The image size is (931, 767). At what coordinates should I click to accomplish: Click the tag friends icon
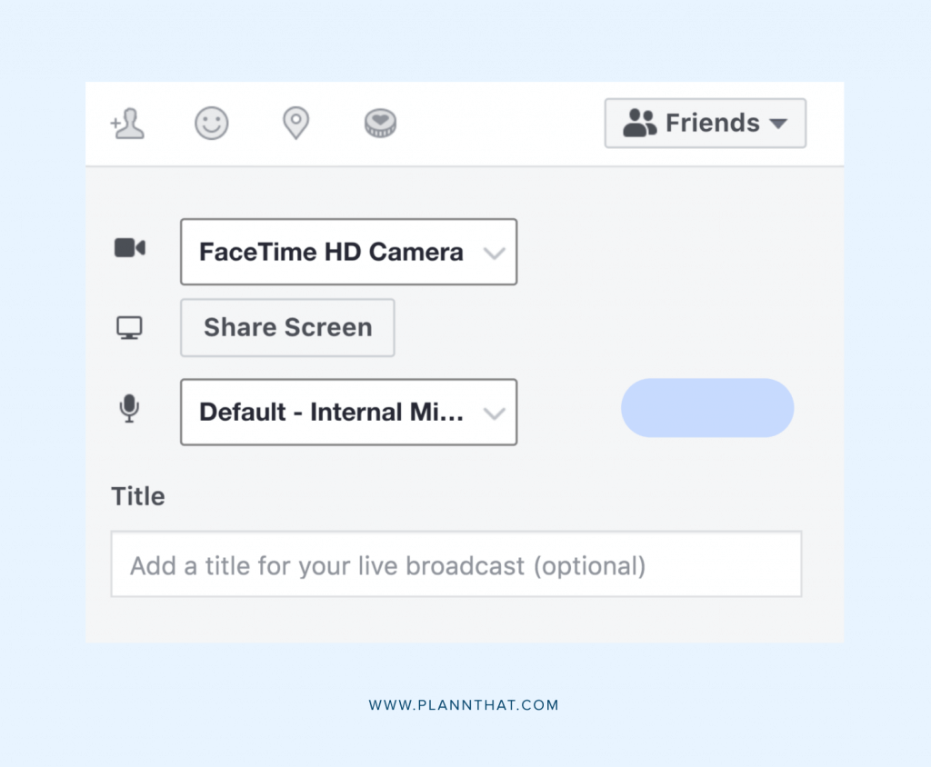pos(128,124)
